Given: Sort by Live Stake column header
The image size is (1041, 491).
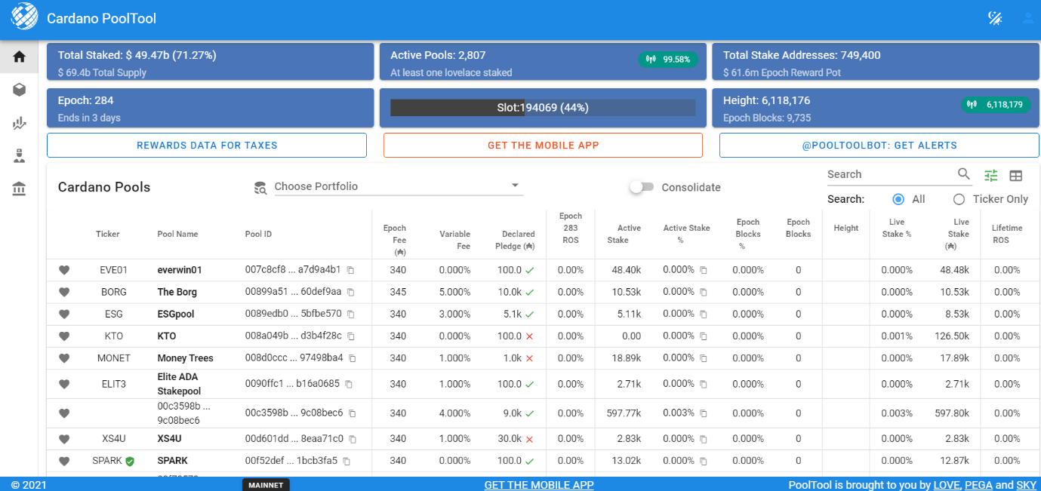Looking at the screenshot, I should tap(960, 234).
